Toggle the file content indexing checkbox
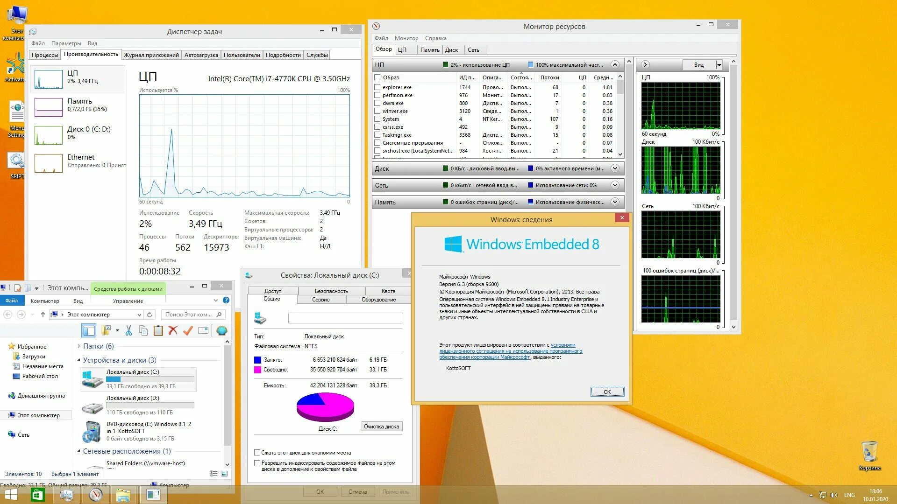Image resolution: width=897 pixels, height=504 pixels. (257, 463)
